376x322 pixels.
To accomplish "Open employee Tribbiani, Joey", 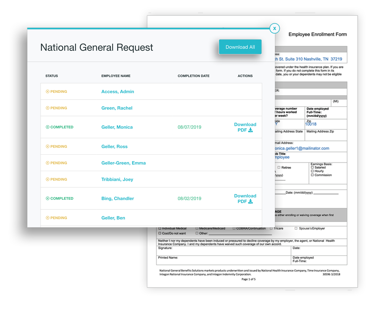I will click(x=117, y=180).
